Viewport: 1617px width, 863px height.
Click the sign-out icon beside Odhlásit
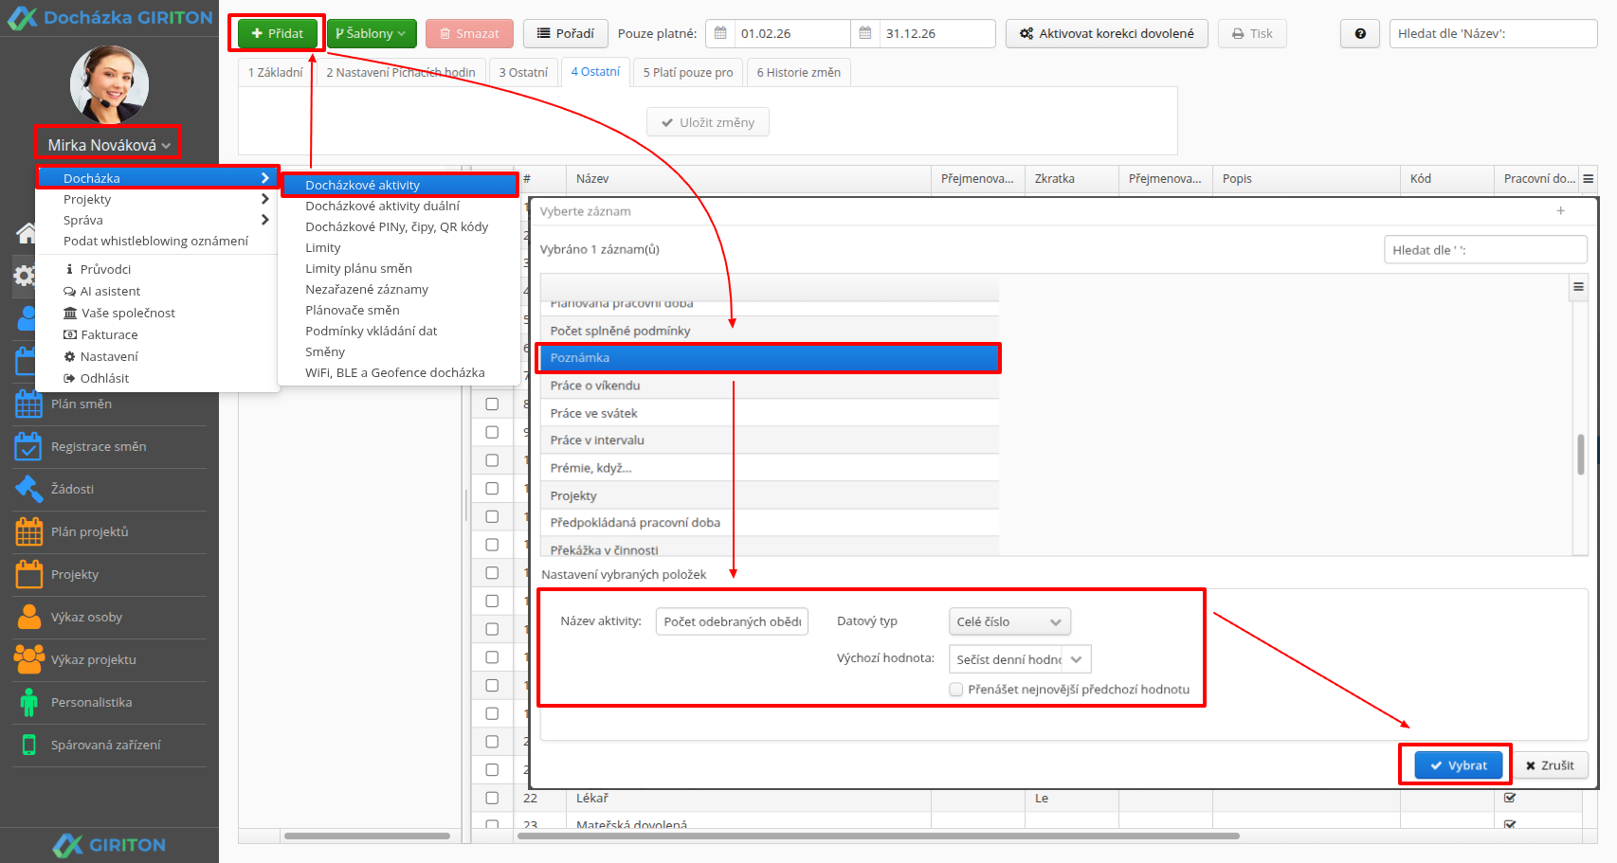[69, 378]
